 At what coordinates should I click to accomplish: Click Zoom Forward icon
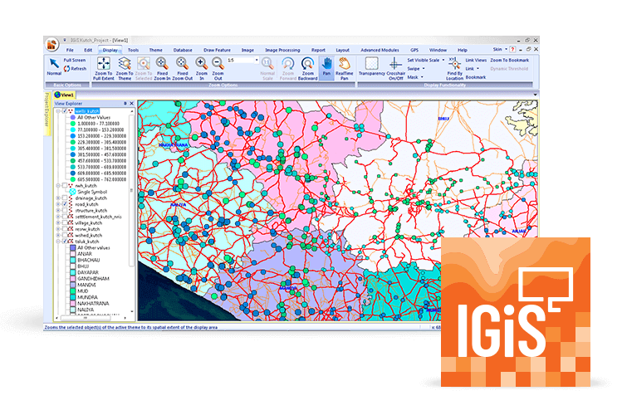288,63
